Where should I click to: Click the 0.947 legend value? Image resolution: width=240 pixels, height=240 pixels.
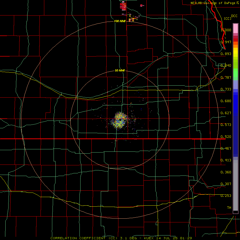(x=226, y=42)
